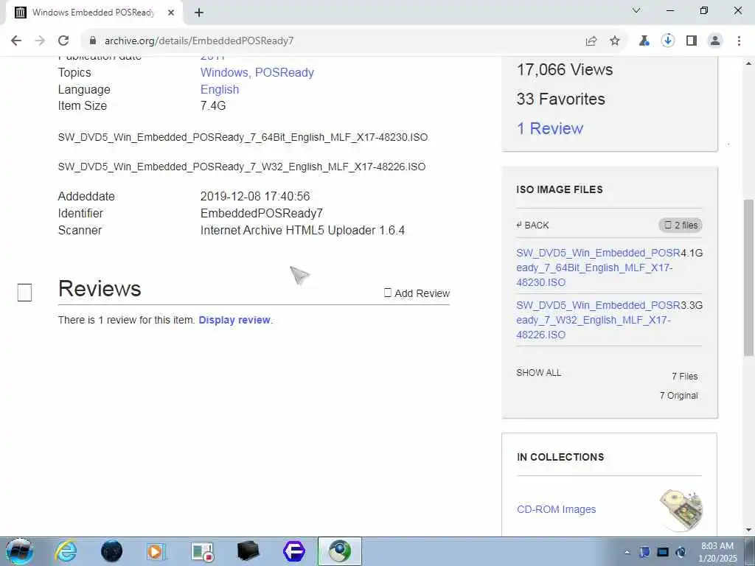Open a new browser tab
Screen dimensions: 755x566
(x=199, y=13)
